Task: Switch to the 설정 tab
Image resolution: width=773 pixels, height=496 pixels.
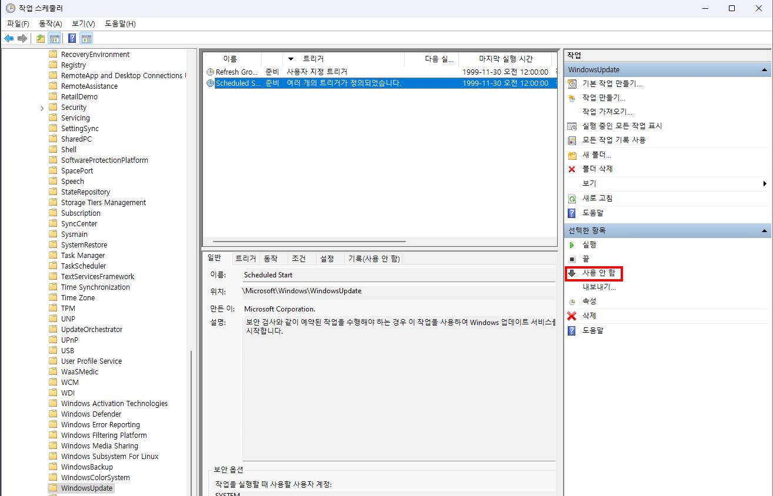Action: 327,259
